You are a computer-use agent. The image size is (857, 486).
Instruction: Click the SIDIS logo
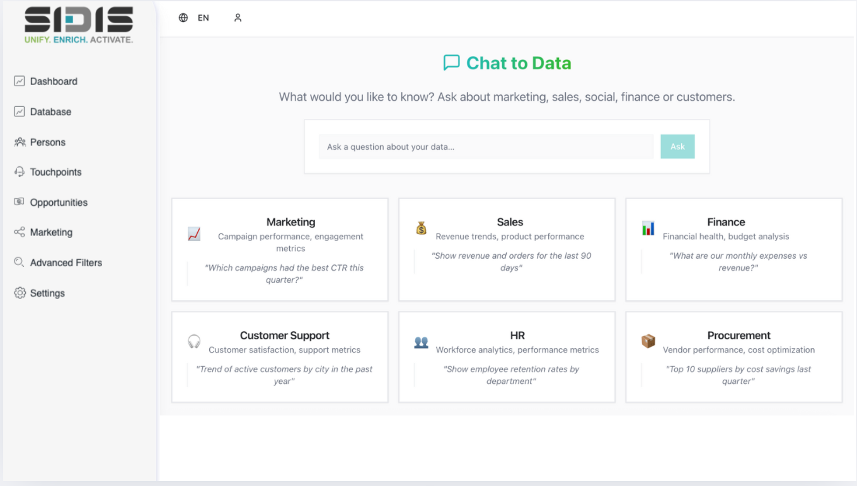[79, 25]
